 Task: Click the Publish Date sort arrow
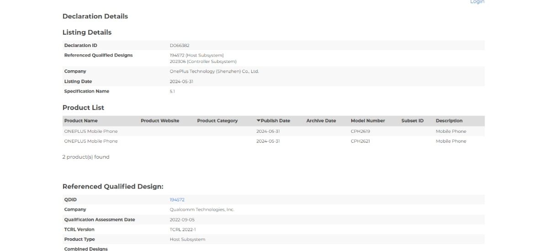(x=258, y=121)
